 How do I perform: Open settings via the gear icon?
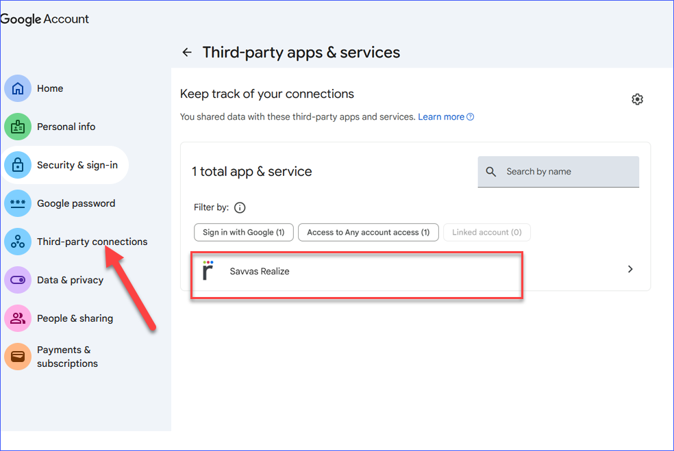637,99
